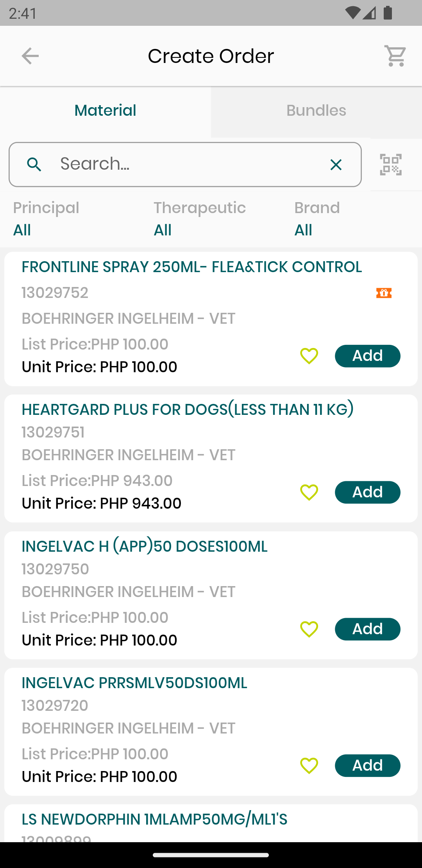Clear the search field with X
This screenshot has height=868, width=422.
(x=336, y=165)
